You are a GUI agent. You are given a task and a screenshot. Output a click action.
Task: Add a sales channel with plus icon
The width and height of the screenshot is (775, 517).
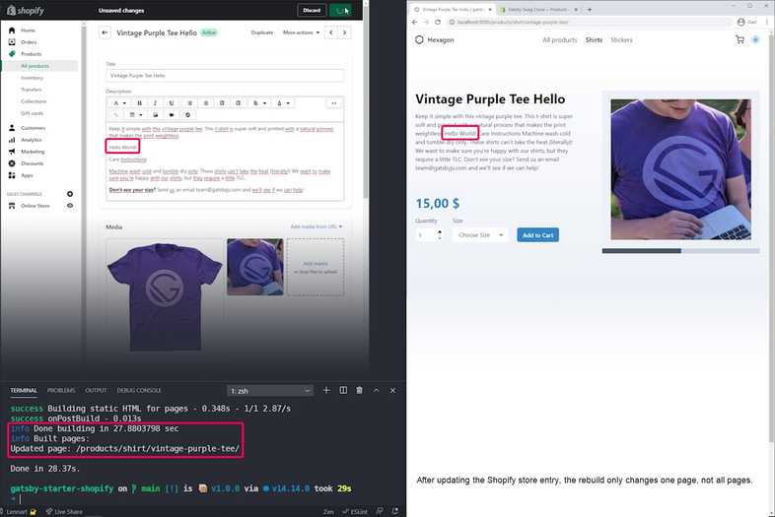[70, 194]
